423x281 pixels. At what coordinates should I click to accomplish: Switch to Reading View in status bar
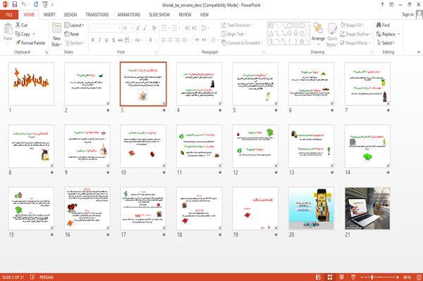click(x=341, y=277)
